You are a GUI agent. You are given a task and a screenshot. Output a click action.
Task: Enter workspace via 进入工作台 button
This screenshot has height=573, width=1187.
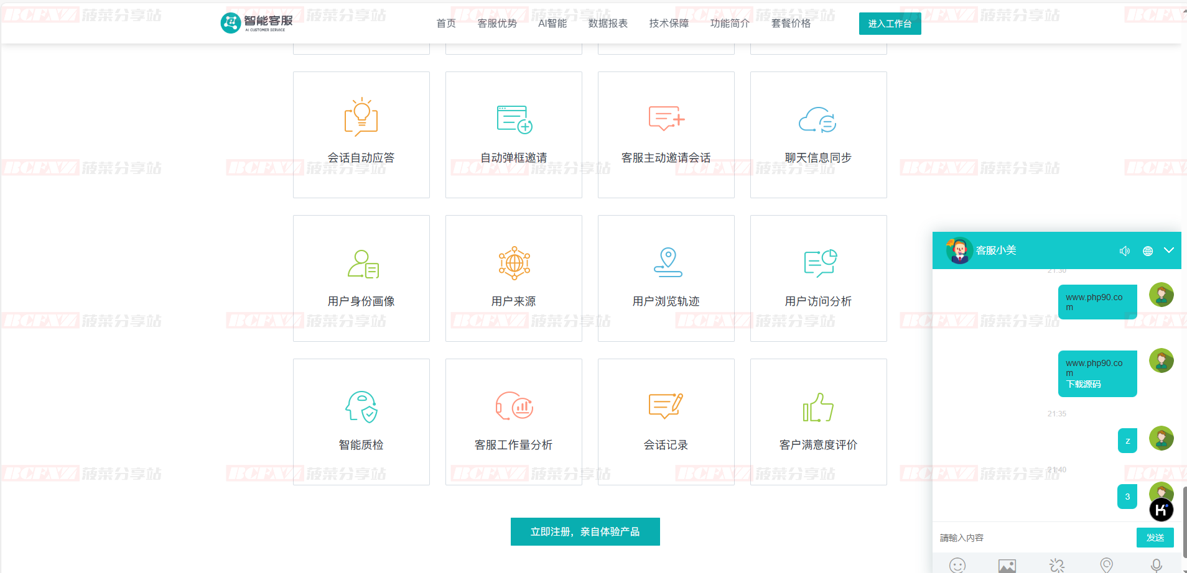(890, 24)
